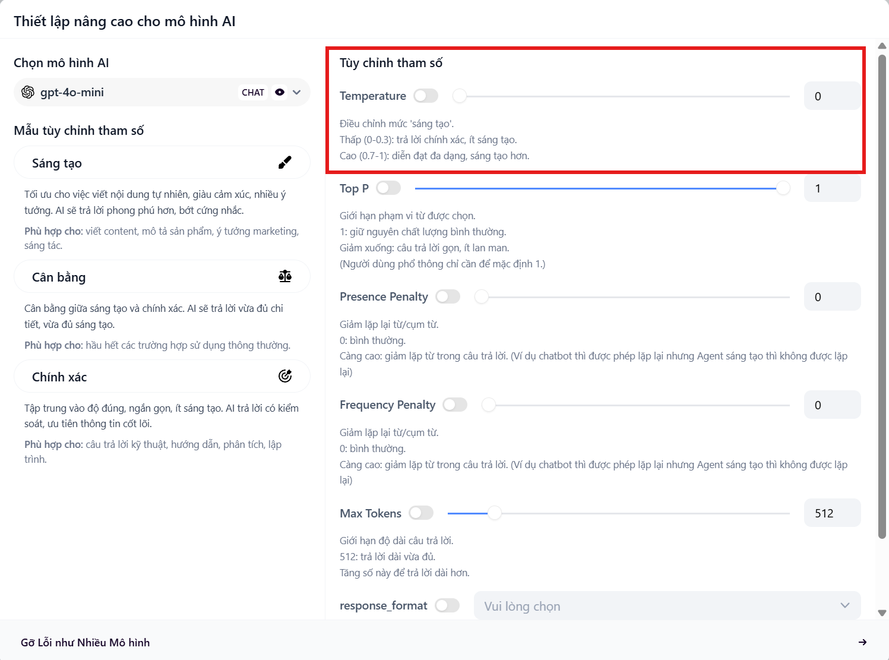Turn on the Top P switch
The width and height of the screenshot is (889, 660).
(x=388, y=188)
